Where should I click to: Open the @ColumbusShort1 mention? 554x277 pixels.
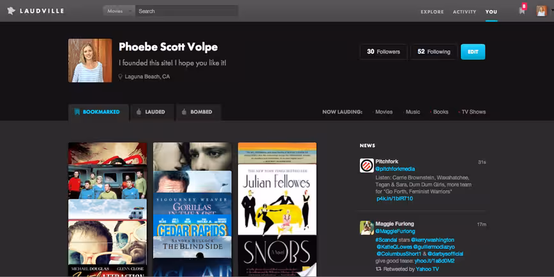[399, 254]
